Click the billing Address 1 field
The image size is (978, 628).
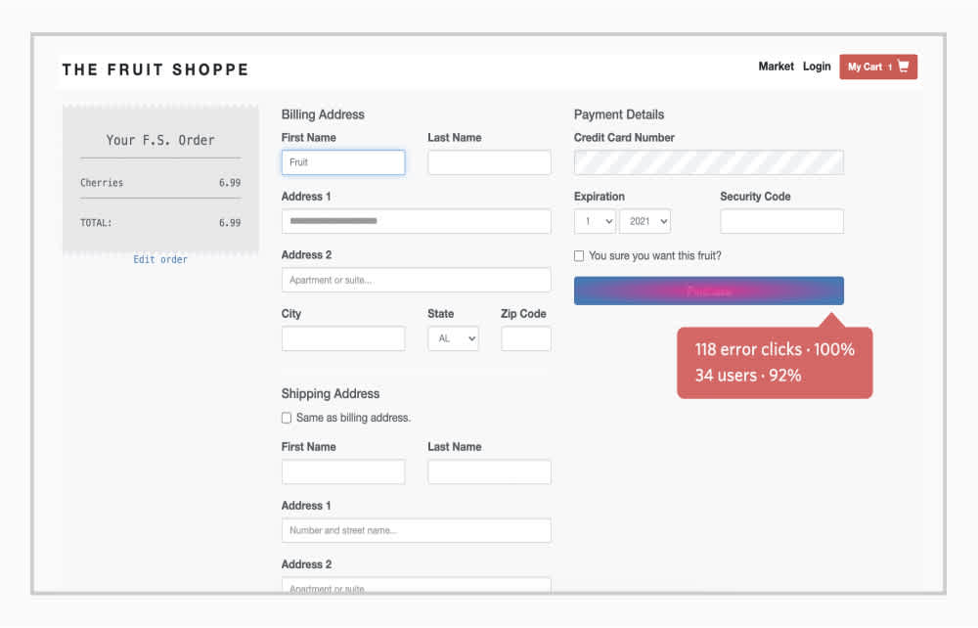coord(416,221)
